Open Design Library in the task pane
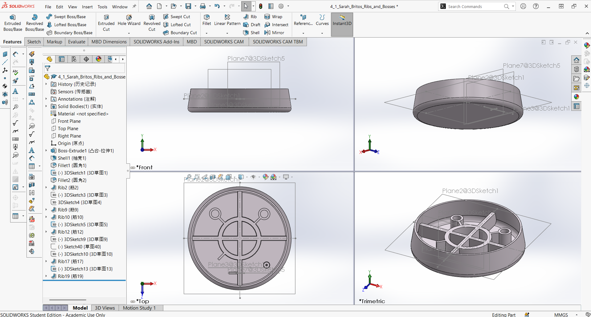This screenshot has width=591, height=317. (x=577, y=69)
